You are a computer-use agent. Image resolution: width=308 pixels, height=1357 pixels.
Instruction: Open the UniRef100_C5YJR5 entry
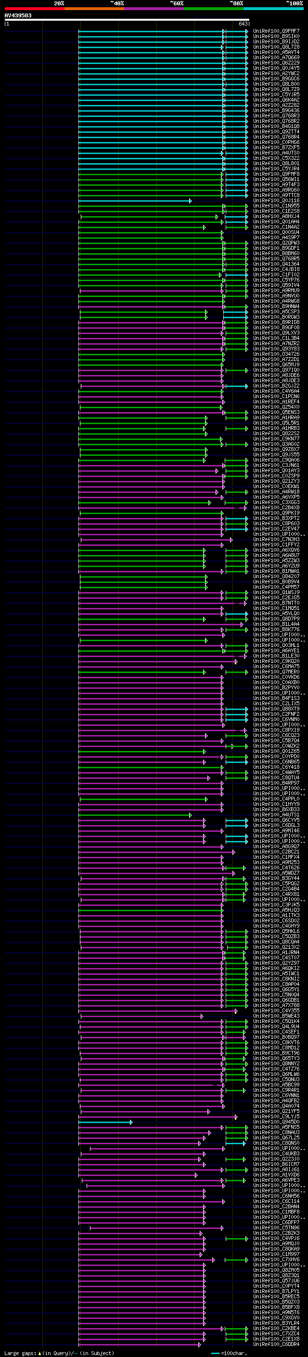pyautogui.click(x=276, y=94)
